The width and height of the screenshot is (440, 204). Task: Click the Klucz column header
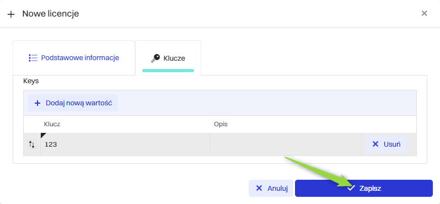tap(52, 124)
